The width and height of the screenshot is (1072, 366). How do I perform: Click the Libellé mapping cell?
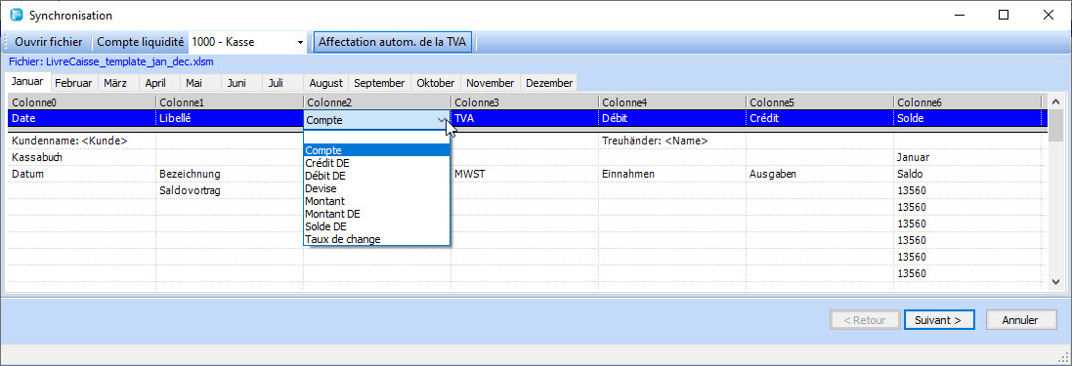[229, 119]
